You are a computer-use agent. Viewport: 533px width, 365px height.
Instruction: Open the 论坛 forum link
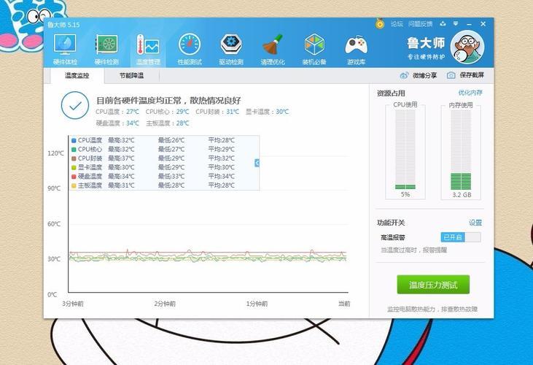click(x=397, y=24)
